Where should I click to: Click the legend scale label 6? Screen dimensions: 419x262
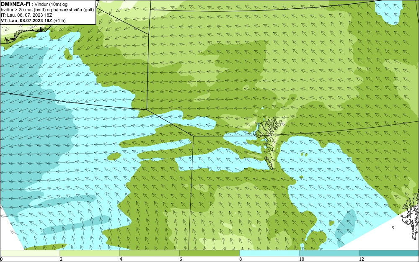coord(181,259)
